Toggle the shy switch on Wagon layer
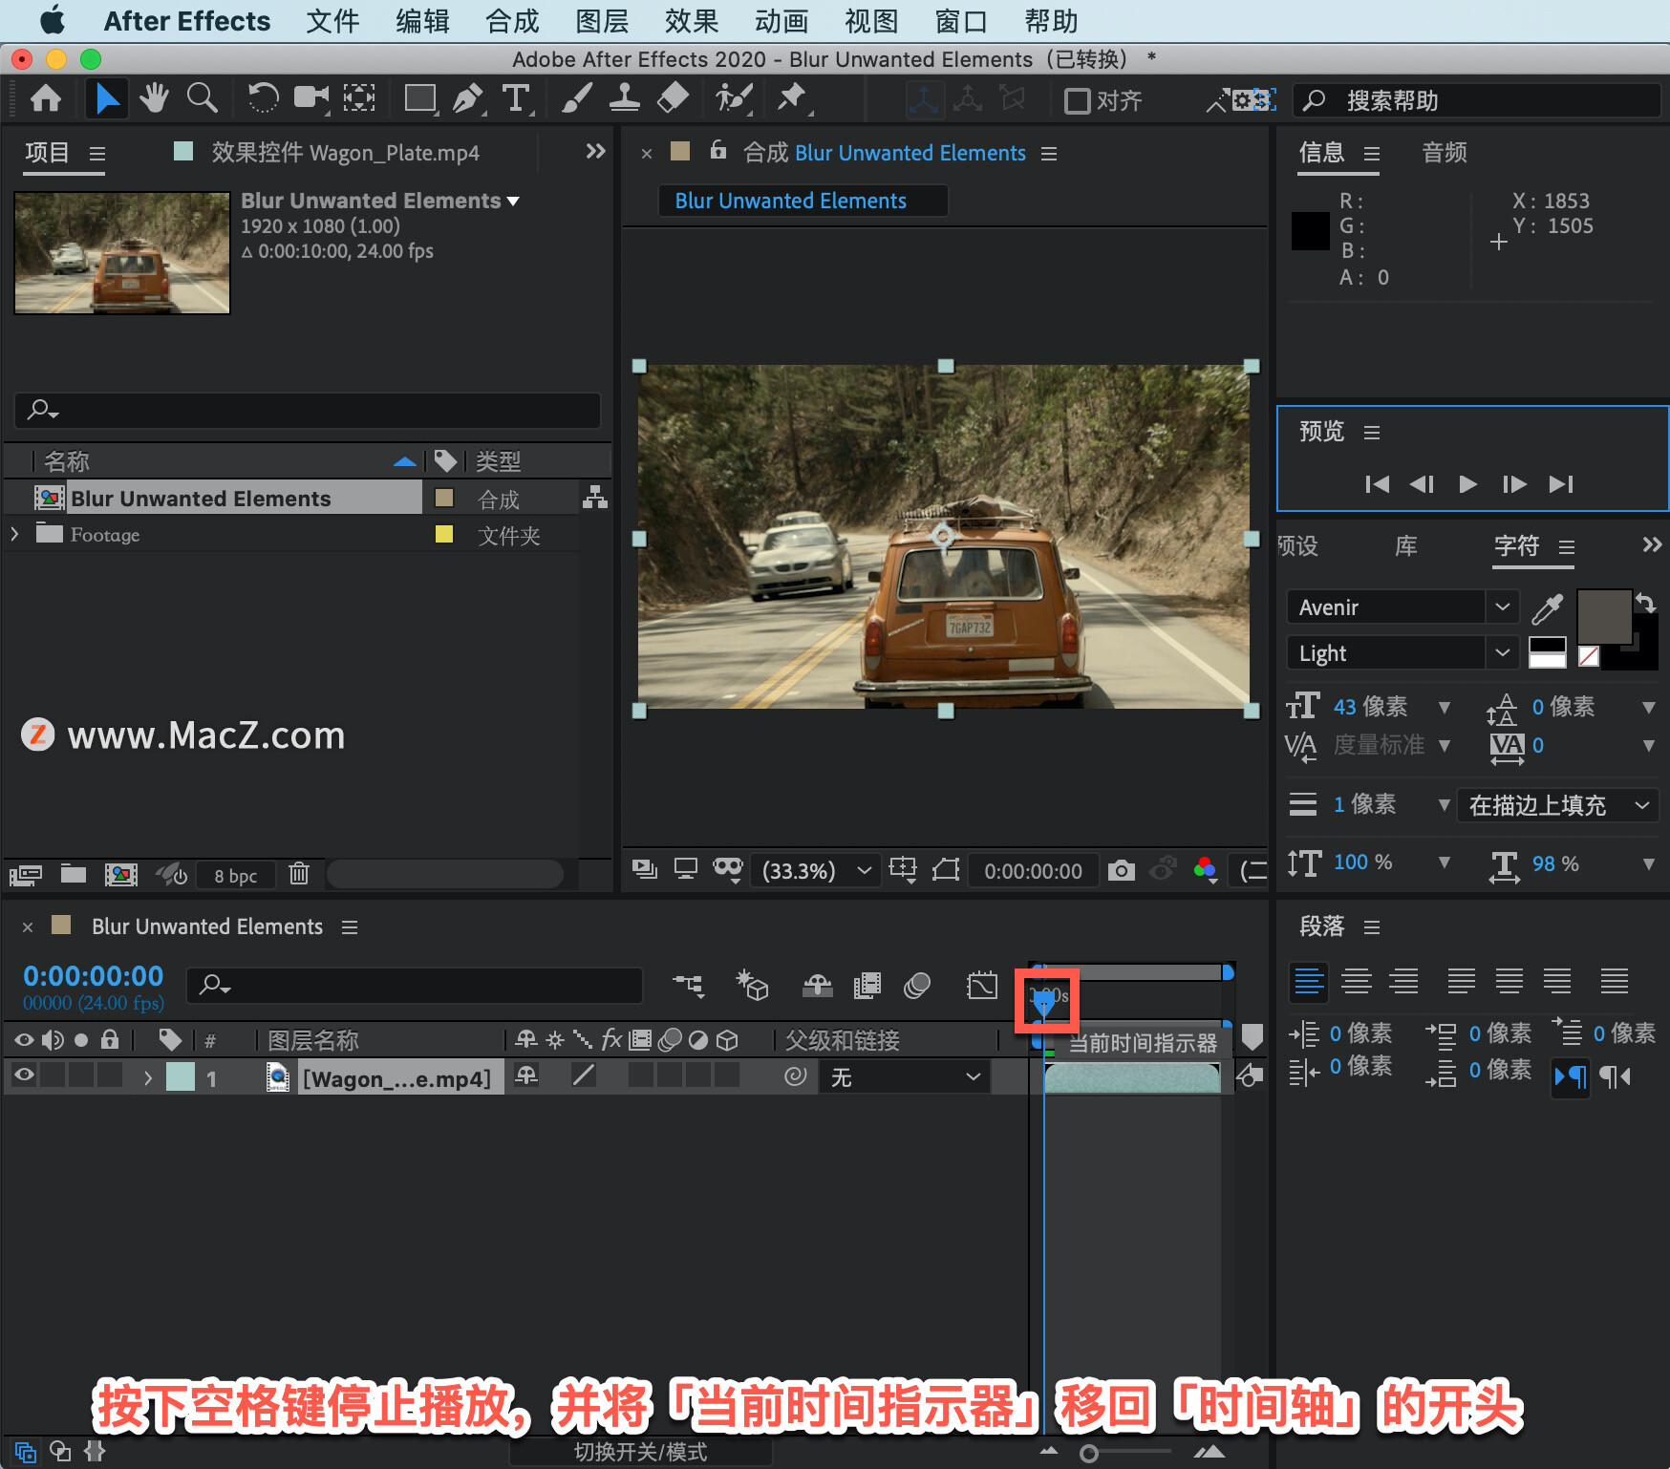1670x1469 pixels. click(x=526, y=1075)
